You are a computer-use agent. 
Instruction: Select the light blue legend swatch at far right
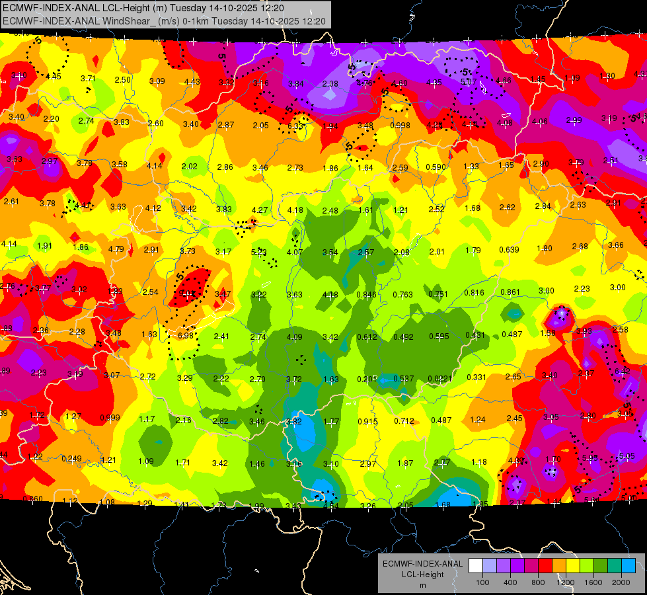tap(629, 566)
